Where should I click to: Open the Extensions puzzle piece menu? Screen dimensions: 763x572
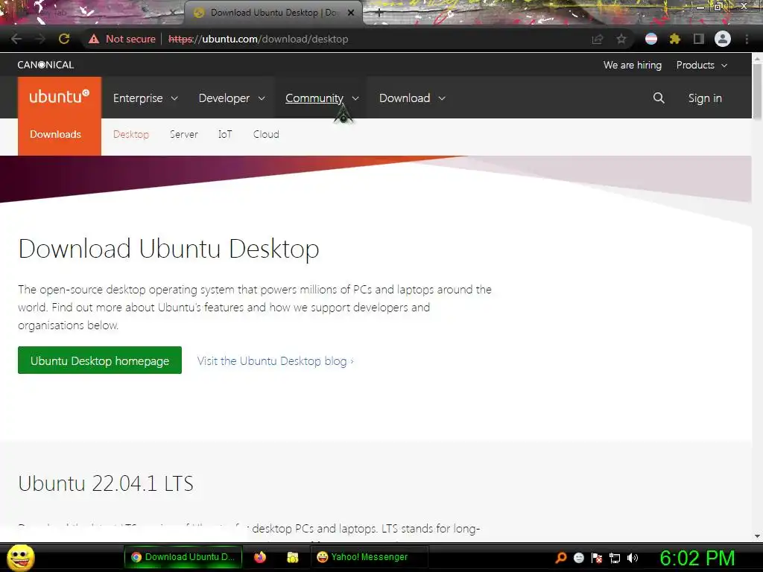point(674,39)
